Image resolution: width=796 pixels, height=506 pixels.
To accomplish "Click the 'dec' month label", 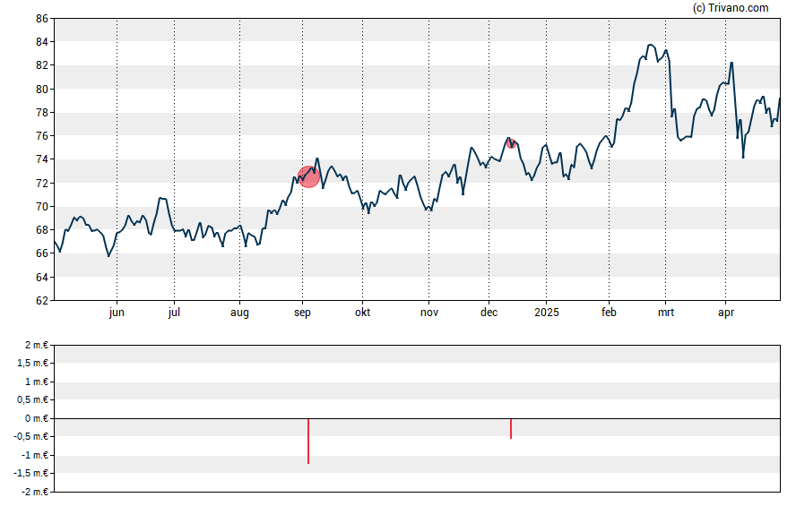I will click(489, 313).
